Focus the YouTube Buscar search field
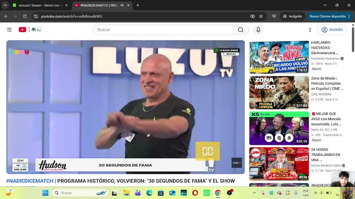355x199 pixels. (x=163, y=30)
